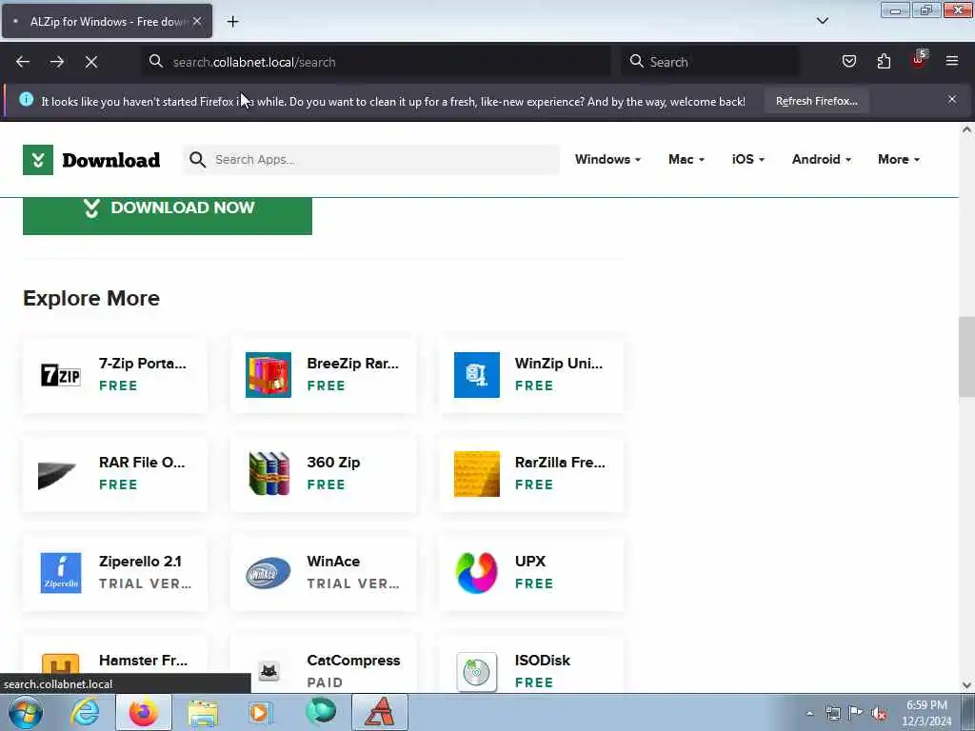Screen dimensions: 975x731
Task: Click the scrollbar up arrow
Action: (966, 129)
